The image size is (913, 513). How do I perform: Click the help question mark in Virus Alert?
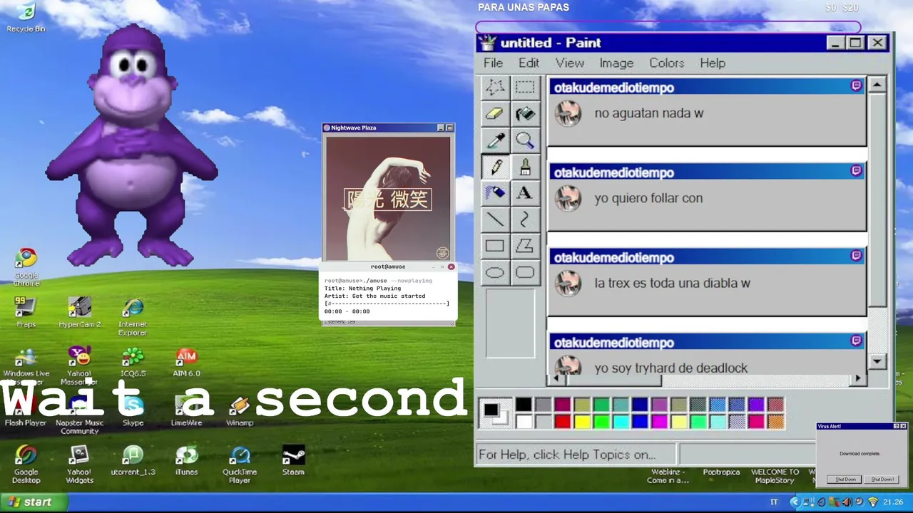pyautogui.click(x=897, y=426)
